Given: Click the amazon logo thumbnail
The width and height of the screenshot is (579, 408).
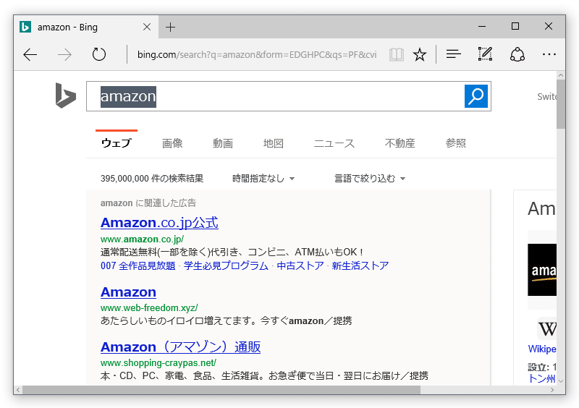Looking at the screenshot, I should tap(542, 270).
